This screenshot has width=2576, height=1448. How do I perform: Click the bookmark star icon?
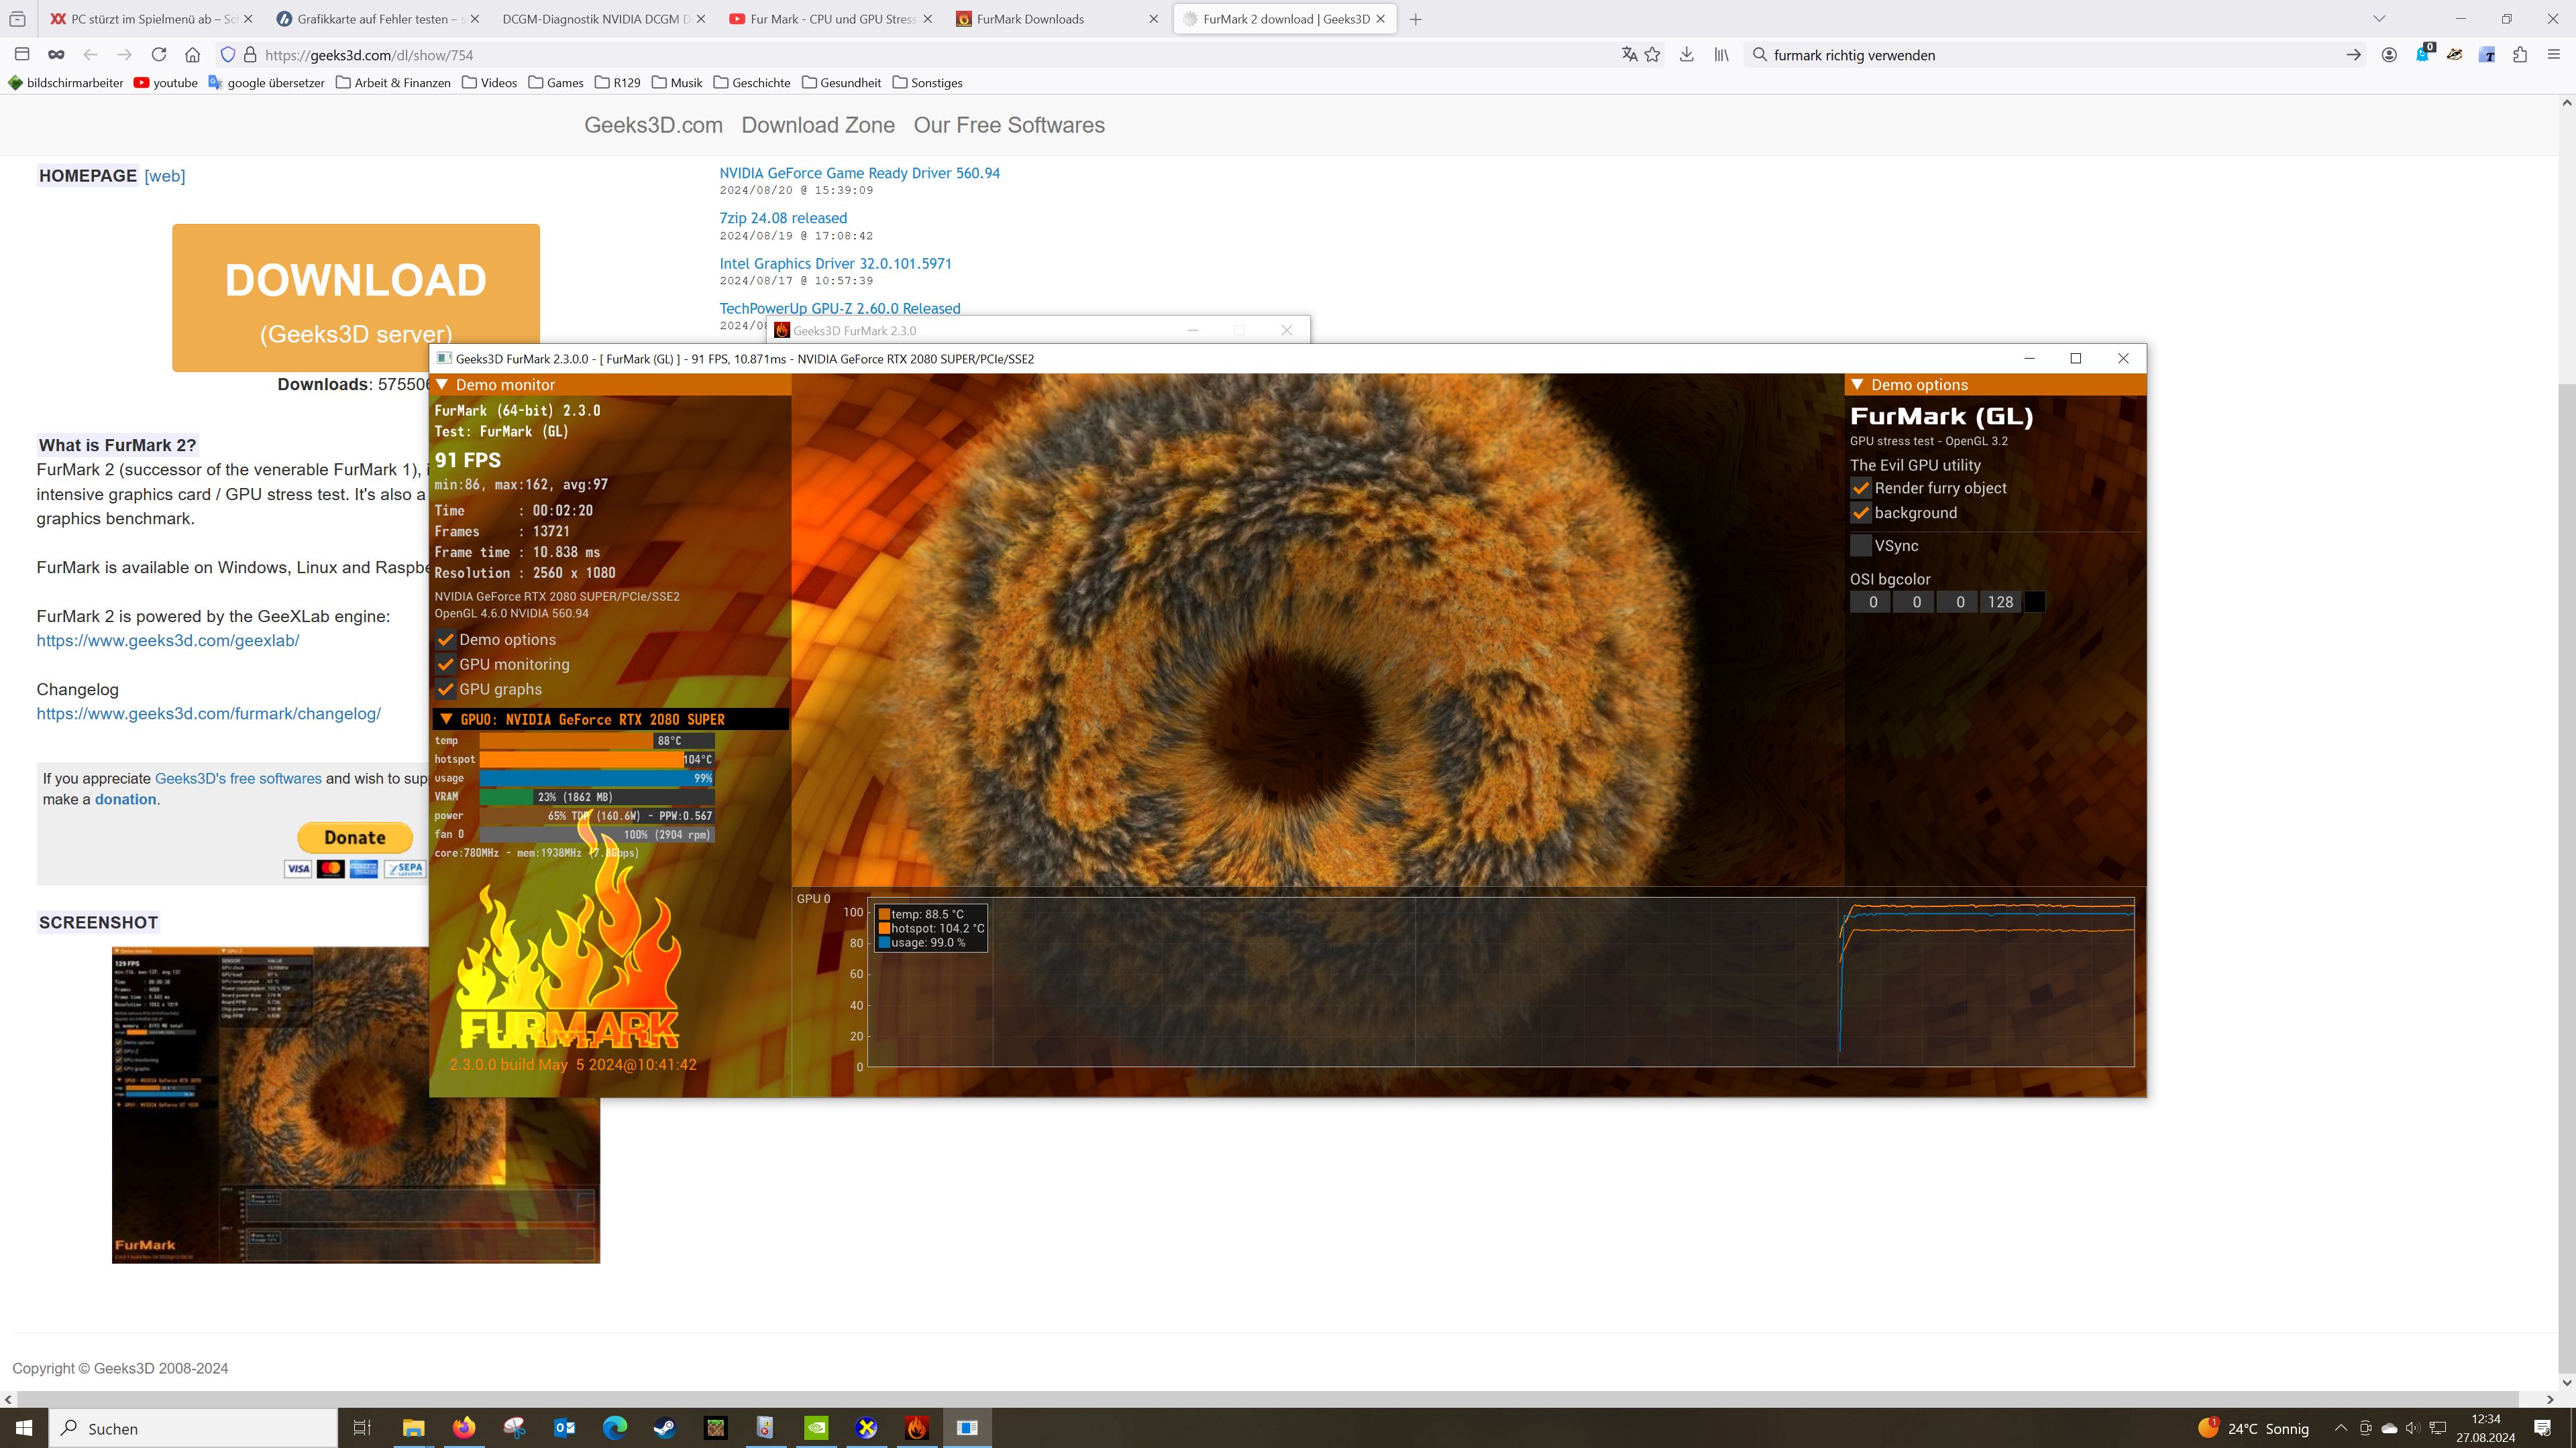coord(1652,55)
